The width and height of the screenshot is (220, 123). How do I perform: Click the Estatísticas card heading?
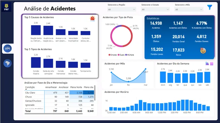153,18
